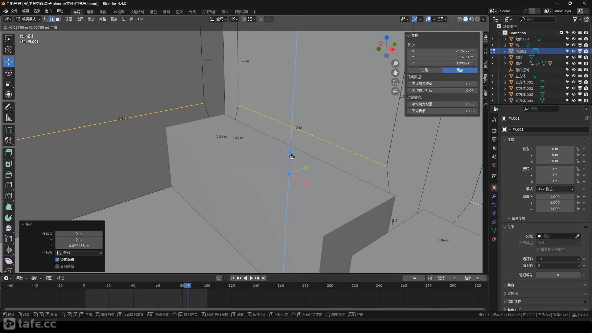
Task: Expand the 增量变换 section
Action: point(518,218)
